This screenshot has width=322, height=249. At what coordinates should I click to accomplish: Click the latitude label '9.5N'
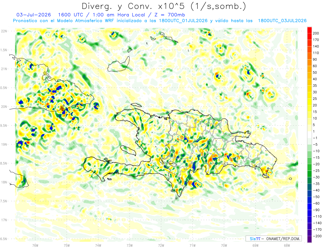pos(4,125)
